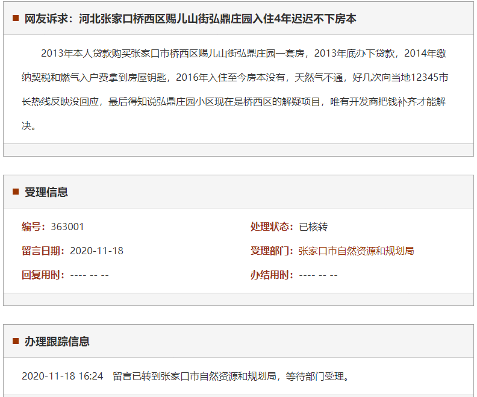Click the tracking message 留言已转到张家口市自然资源和规划局
477x397 pixels.
(x=231, y=376)
